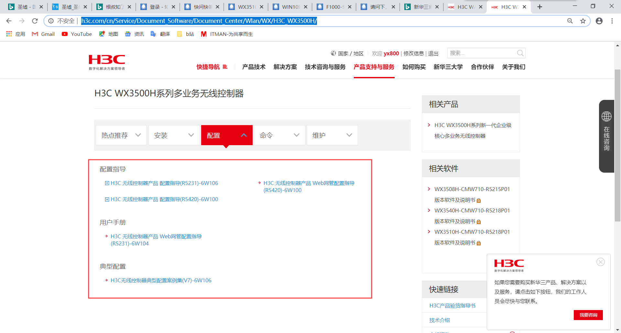The width and height of the screenshot is (621, 333).
Task: Open the 地图 maps bookmark
Action: coord(108,34)
